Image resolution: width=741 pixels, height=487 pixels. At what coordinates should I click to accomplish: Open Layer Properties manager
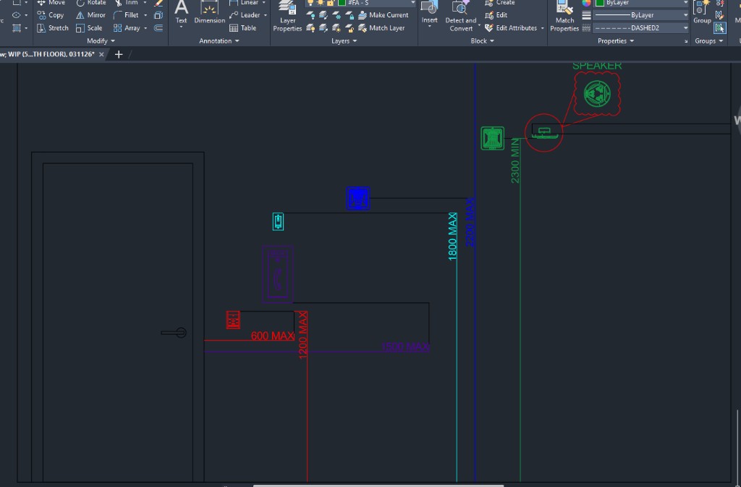(x=287, y=16)
